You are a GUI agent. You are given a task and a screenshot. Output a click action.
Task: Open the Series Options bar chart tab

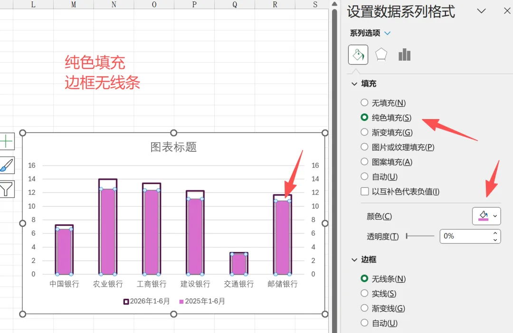coord(404,55)
